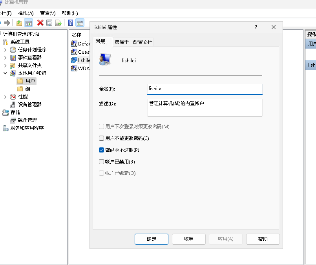Click the Up one level folder icon

click(19, 23)
